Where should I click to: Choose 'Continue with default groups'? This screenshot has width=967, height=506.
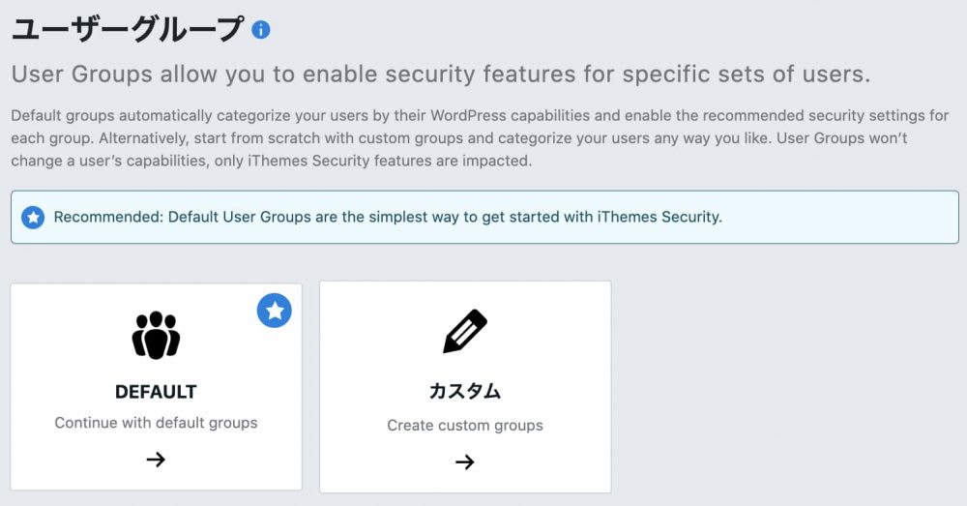tap(156, 423)
